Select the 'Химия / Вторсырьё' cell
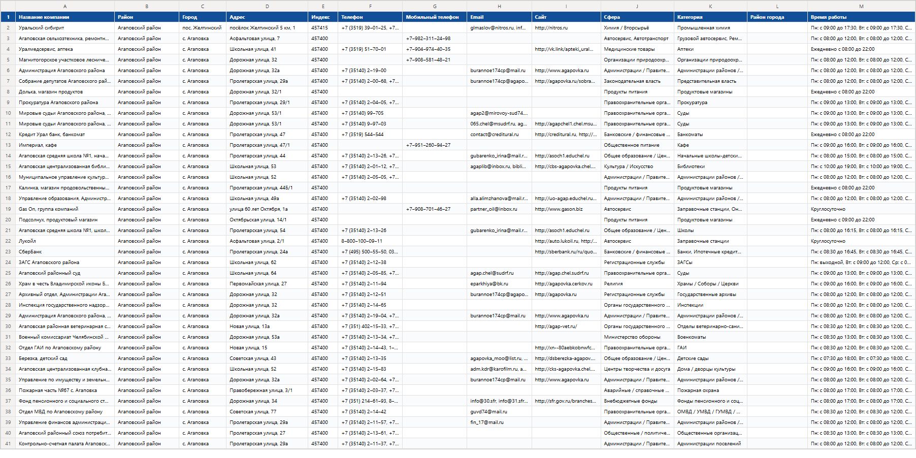916x458 pixels. point(637,28)
